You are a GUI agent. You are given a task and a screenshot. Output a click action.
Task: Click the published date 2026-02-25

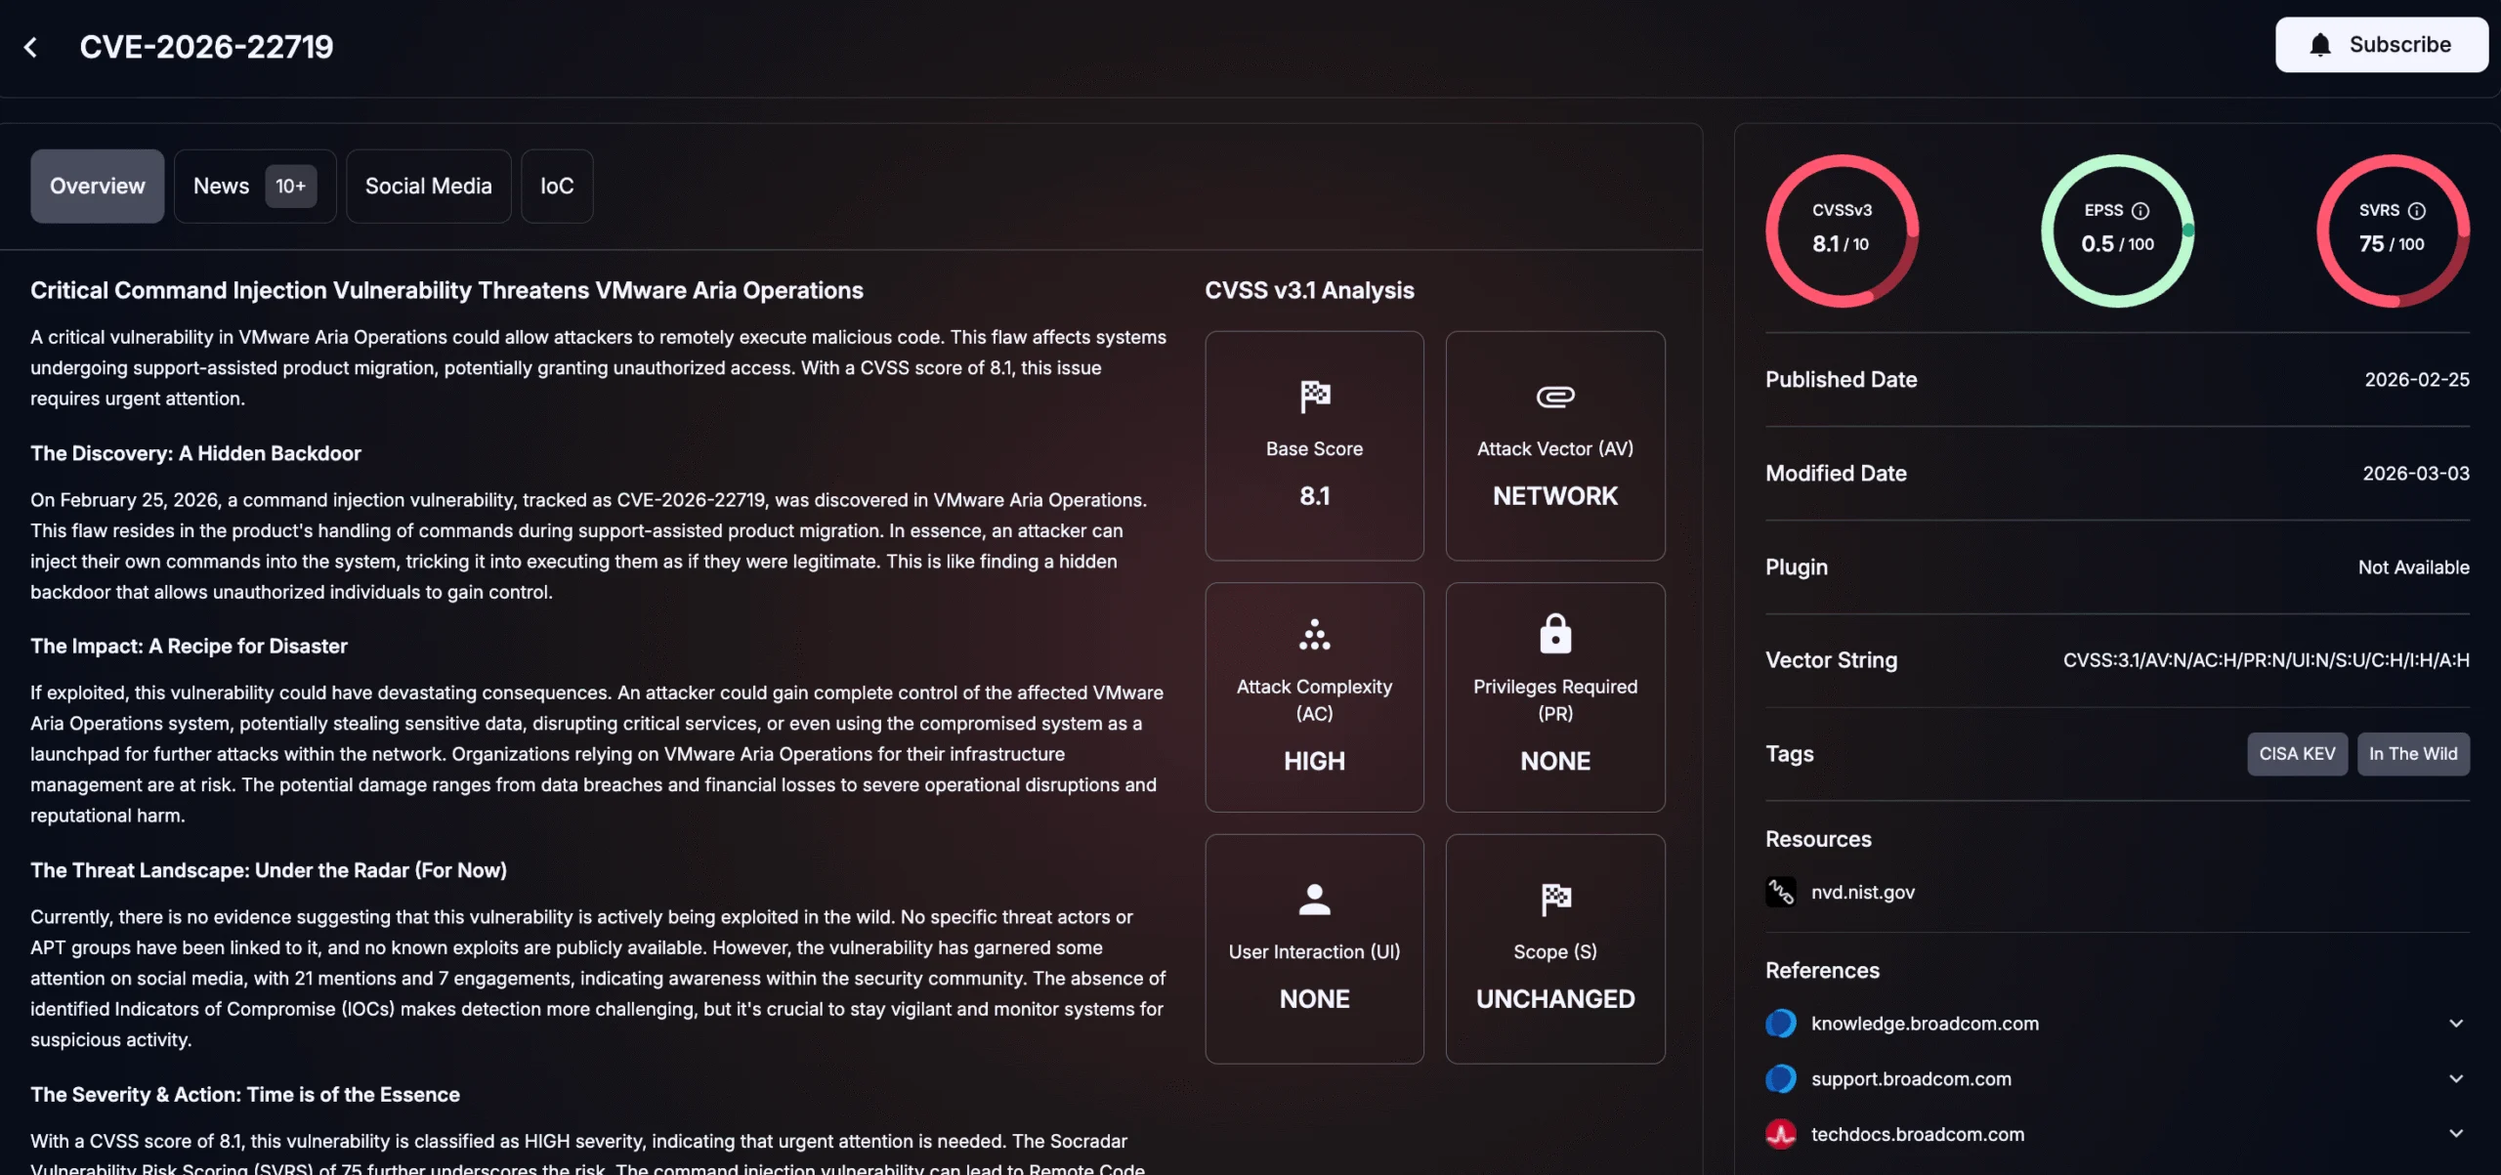pyautogui.click(x=2416, y=380)
